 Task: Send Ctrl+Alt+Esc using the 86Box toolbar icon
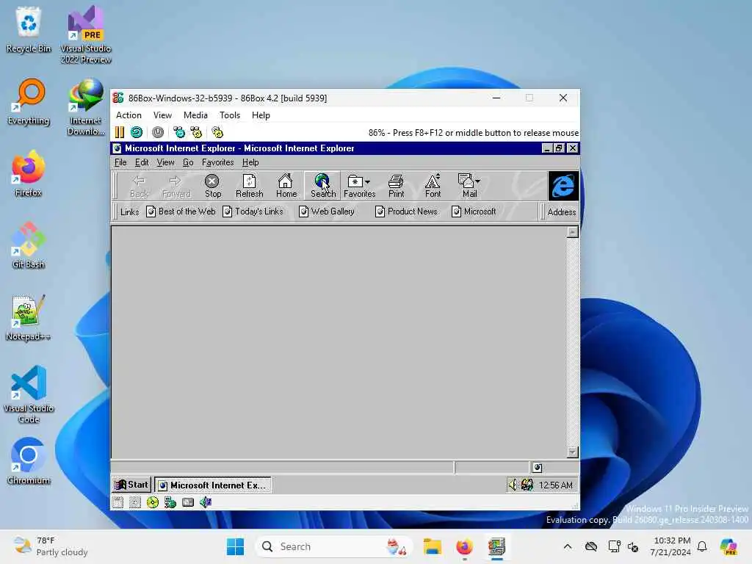196,132
